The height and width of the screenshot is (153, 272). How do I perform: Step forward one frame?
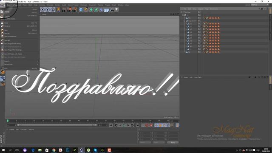[128, 125]
